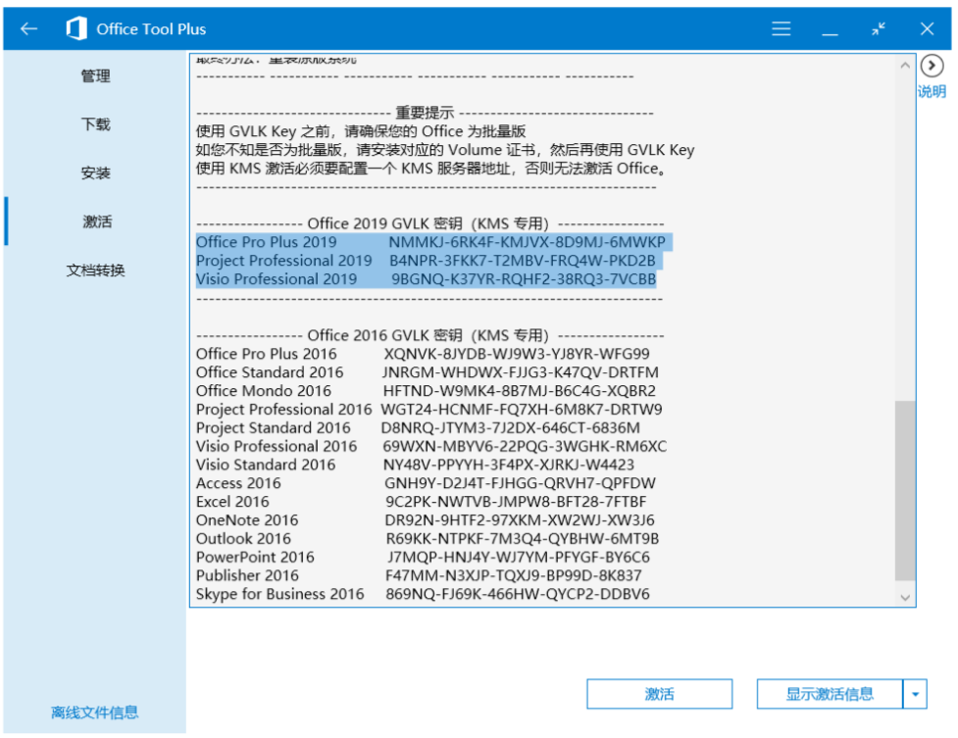Click the 显示激活信息 button
Image resolution: width=958 pixels, height=738 pixels.
830,694
